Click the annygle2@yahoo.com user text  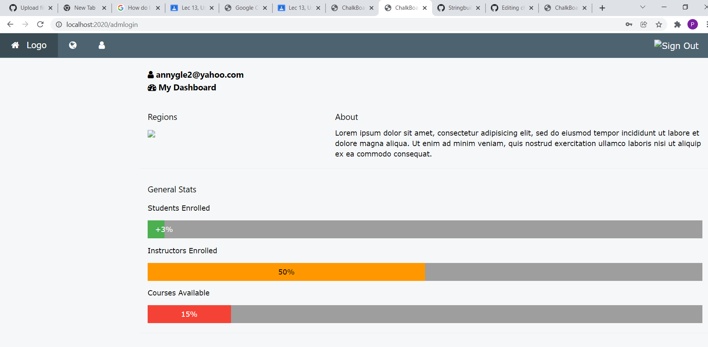[x=200, y=75]
